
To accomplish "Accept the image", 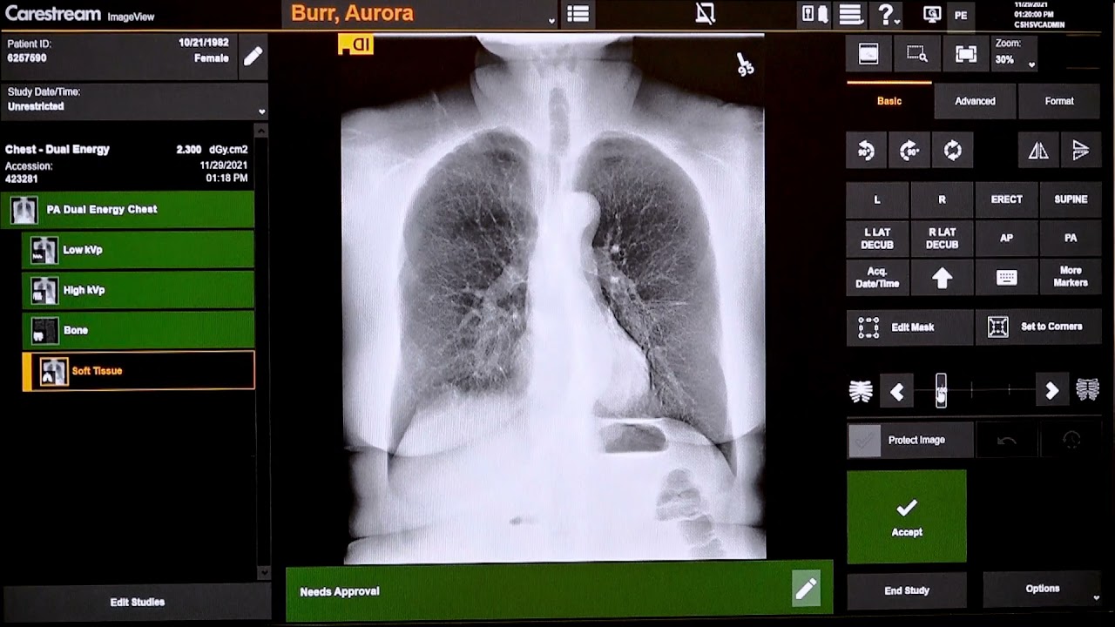I will point(907,516).
